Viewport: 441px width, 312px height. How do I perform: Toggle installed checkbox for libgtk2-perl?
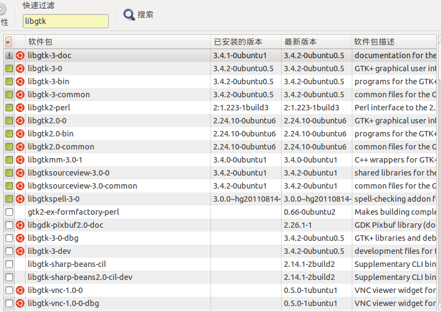click(x=9, y=108)
